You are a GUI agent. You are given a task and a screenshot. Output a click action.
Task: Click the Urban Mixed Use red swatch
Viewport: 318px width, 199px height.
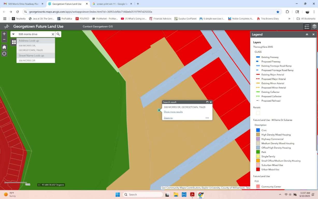point(258,169)
